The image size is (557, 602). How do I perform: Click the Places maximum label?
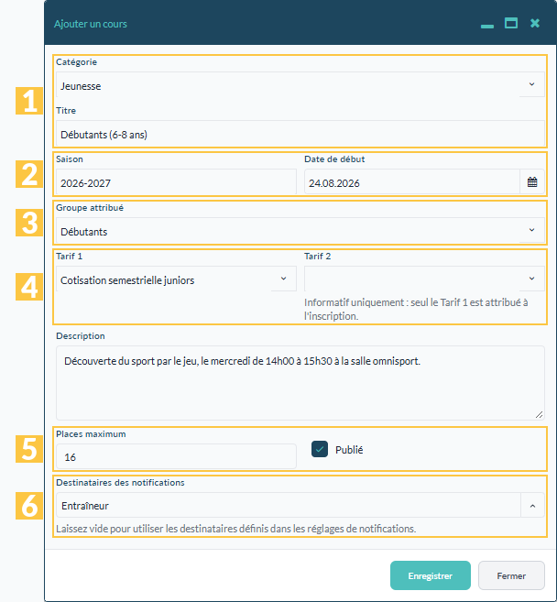(91, 433)
